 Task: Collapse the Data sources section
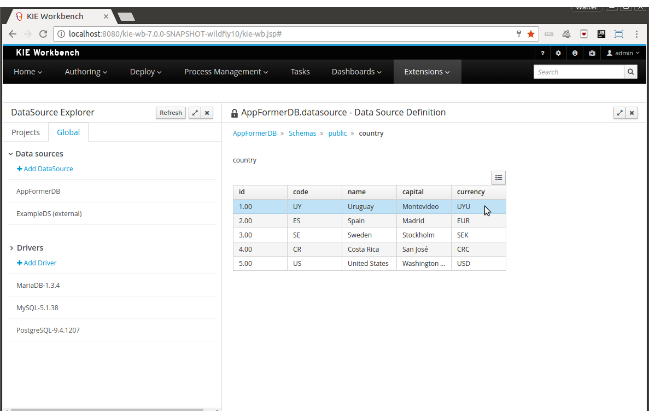point(11,154)
